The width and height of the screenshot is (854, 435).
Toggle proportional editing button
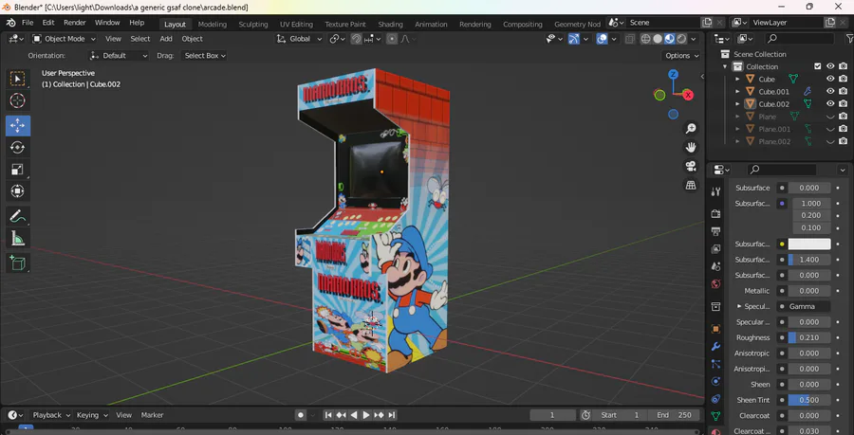(x=392, y=39)
